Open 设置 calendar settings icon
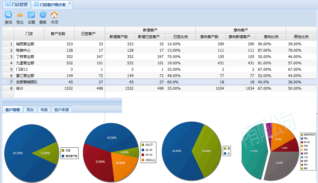This screenshot has width=318, height=183. point(31,15)
